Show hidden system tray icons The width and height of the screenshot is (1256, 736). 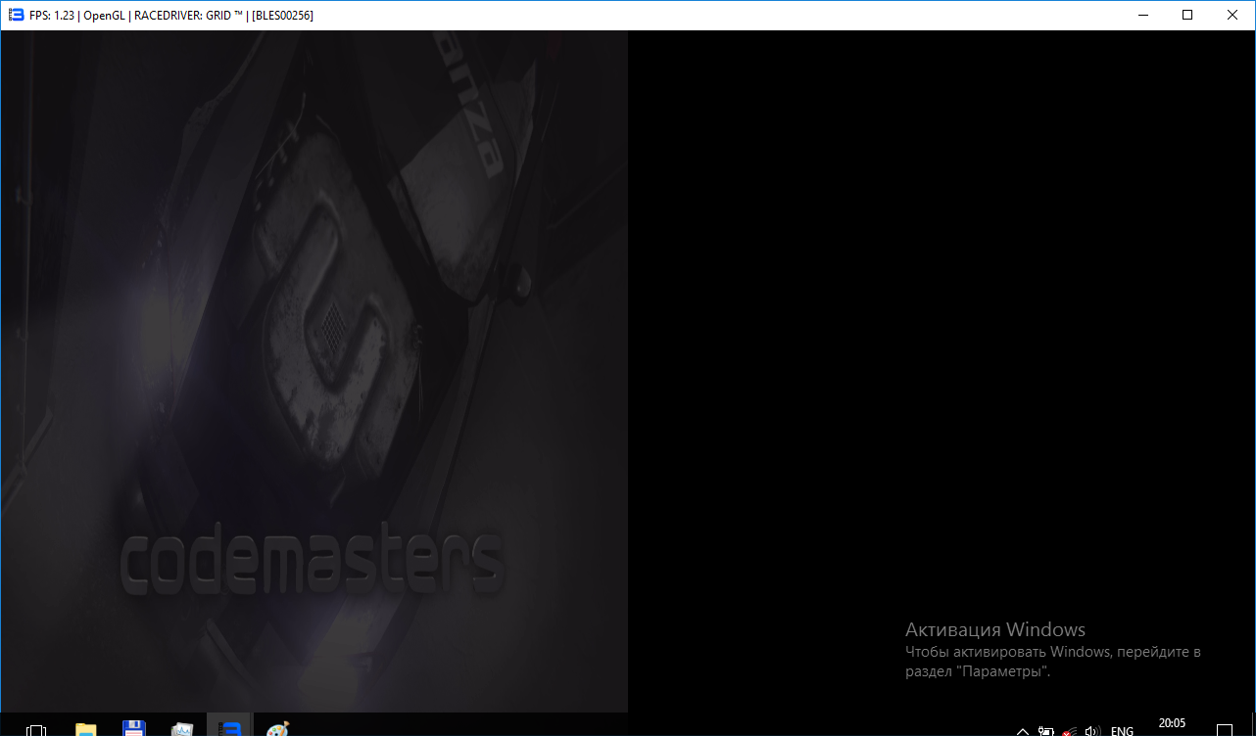pos(1023,731)
